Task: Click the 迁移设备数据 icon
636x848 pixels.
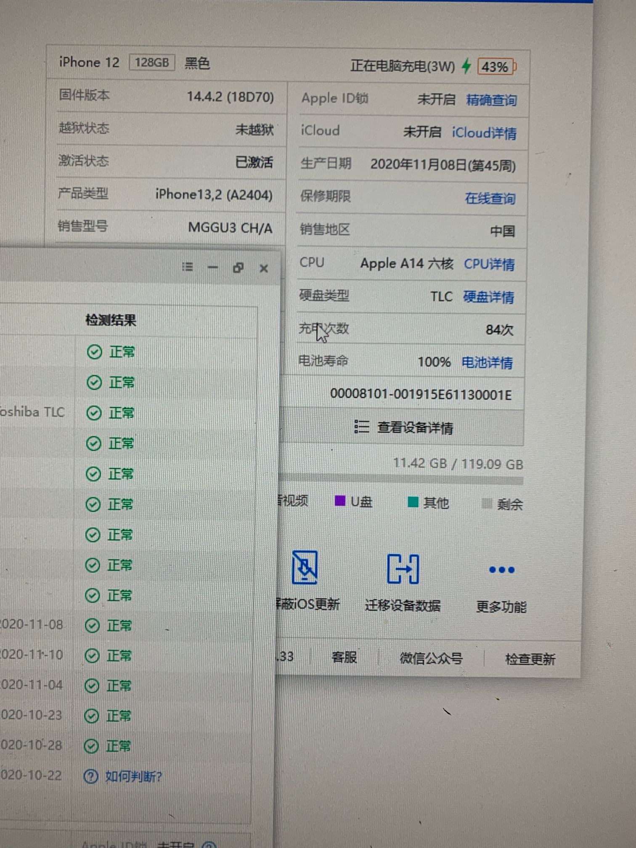Action: pyautogui.click(x=403, y=569)
